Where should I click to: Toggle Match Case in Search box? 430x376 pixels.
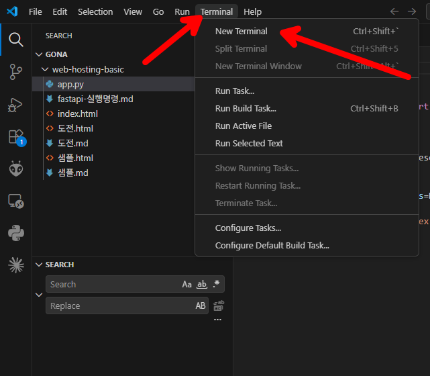pyautogui.click(x=186, y=284)
